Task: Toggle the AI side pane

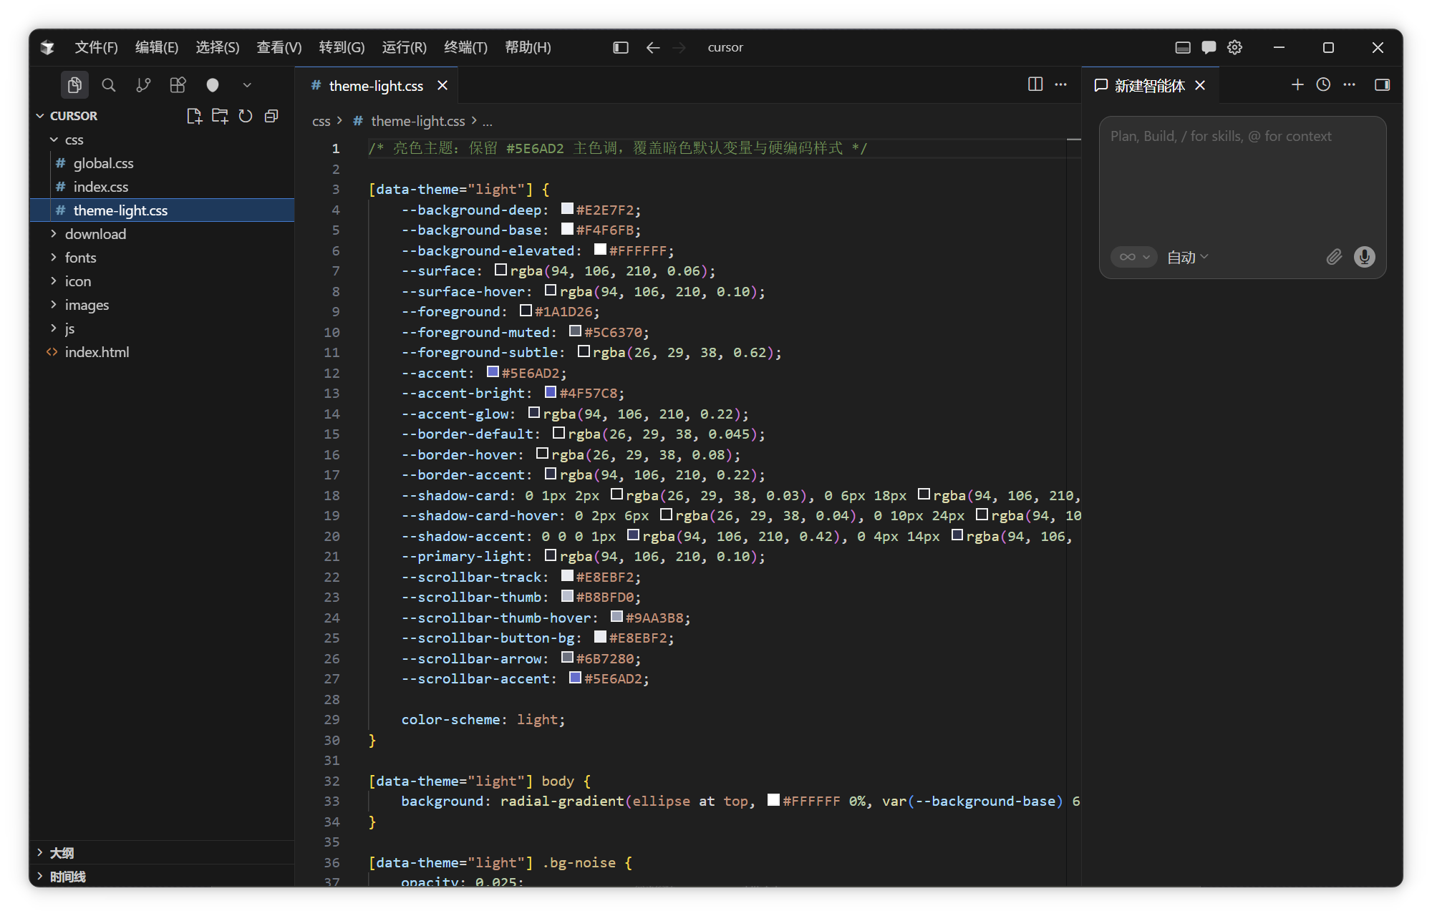Action: click(x=1382, y=84)
